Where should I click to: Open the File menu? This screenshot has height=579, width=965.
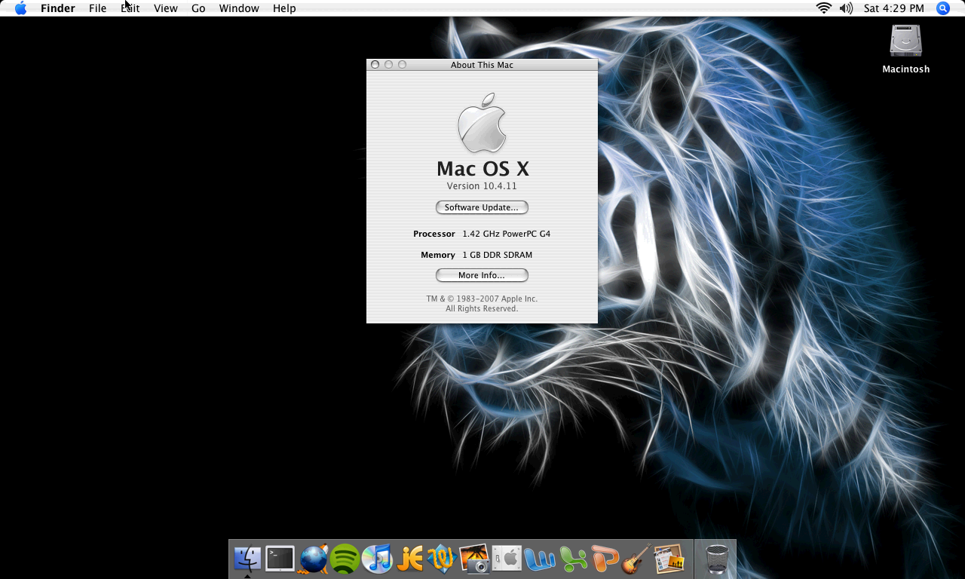(x=97, y=8)
